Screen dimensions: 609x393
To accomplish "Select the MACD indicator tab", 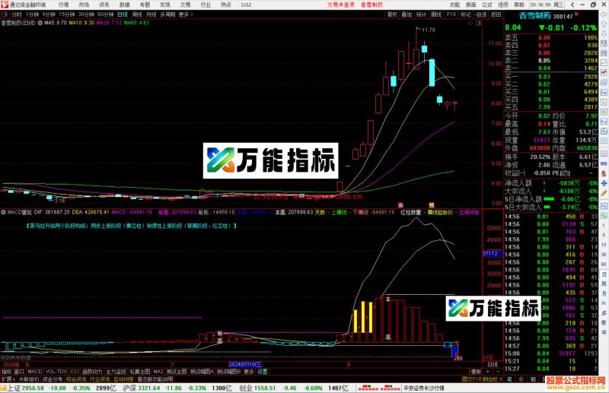I will pos(34,372).
